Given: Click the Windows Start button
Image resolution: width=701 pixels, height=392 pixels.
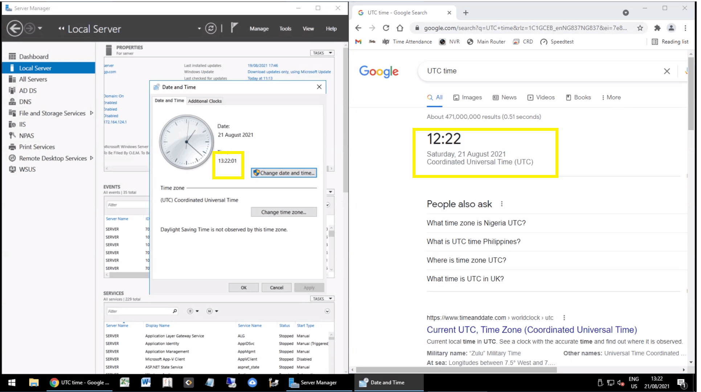Looking at the screenshot, I should [12, 383].
